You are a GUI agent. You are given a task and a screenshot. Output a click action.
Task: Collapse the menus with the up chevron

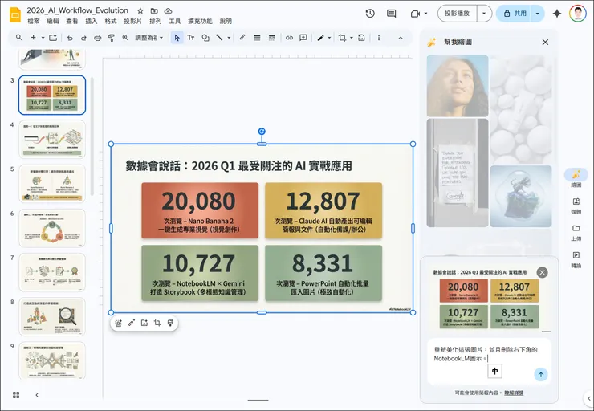(x=401, y=38)
